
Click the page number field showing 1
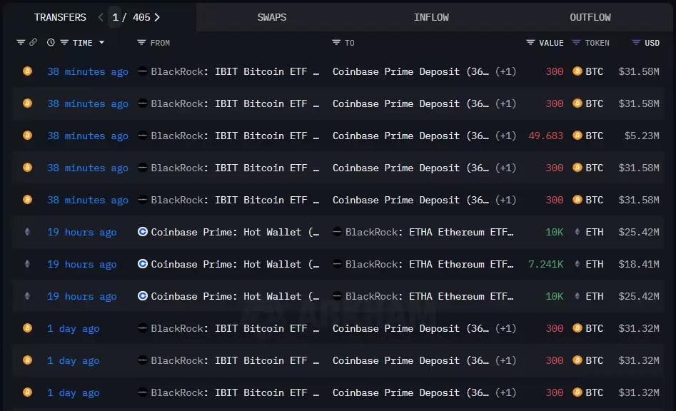coord(115,17)
